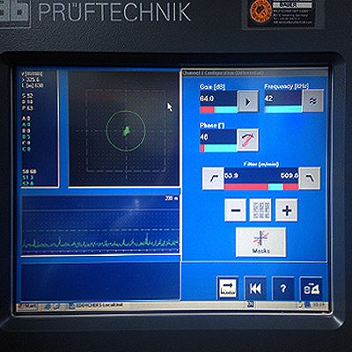Image resolution: width=352 pixels, height=352 pixels.
Task: Open the grid pattern button between minus and plus
Action: (260, 210)
